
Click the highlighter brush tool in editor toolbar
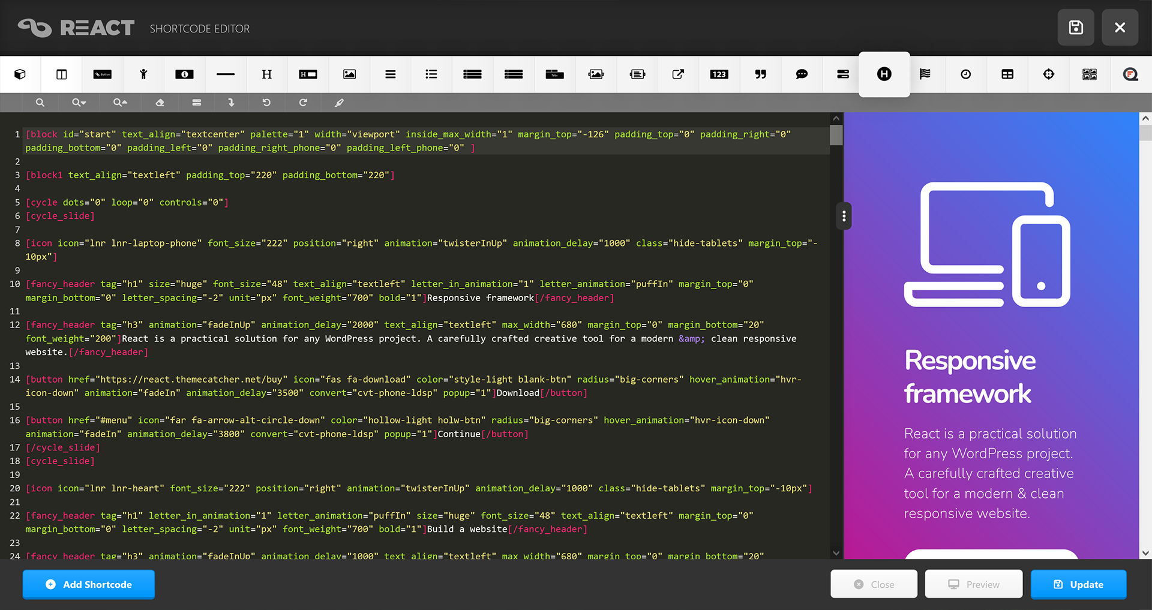339,103
